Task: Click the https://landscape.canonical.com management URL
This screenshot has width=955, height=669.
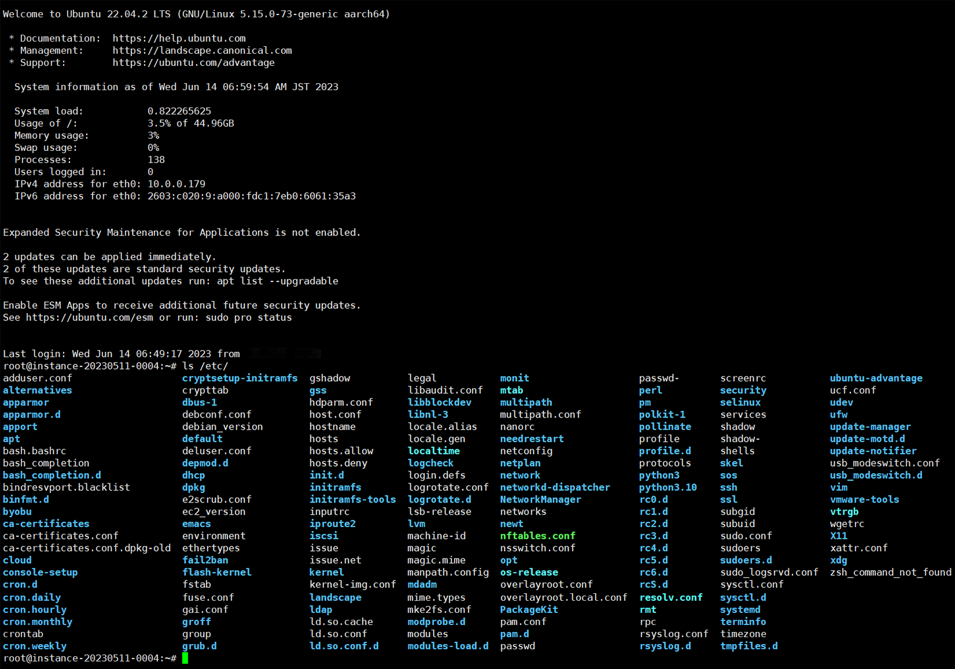Action: tap(202, 50)
